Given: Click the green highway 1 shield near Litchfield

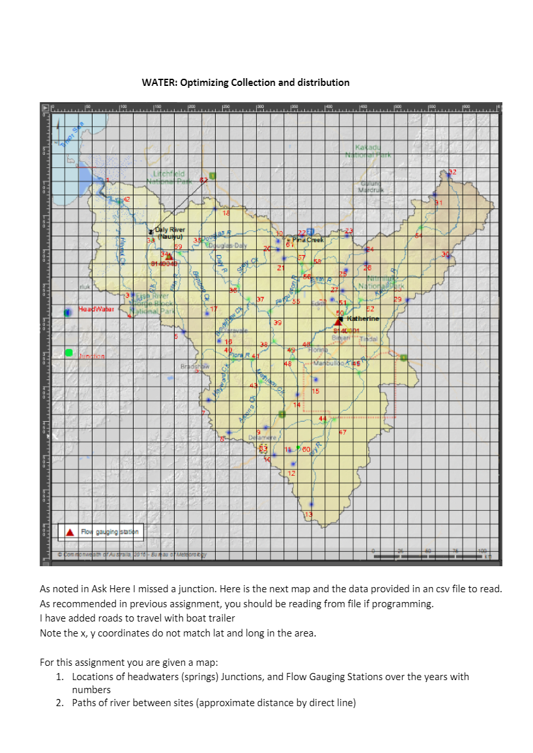Looking at the screenshot, I should [212, 176].
